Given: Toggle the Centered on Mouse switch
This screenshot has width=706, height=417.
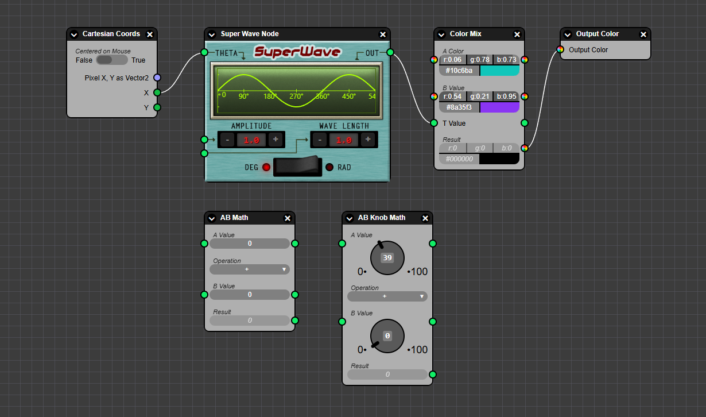Looking at the screenshot, I should point(111,60).
